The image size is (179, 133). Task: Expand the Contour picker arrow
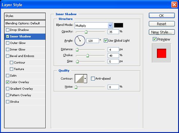tap(85, 79)
